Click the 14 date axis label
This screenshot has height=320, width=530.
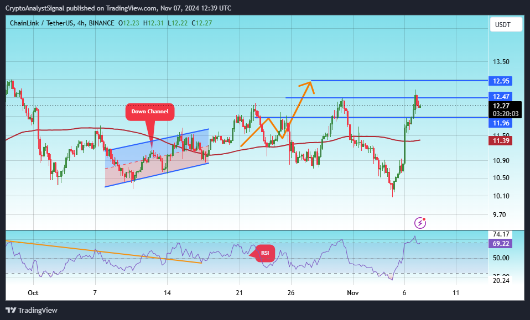[x=167, y=293]
